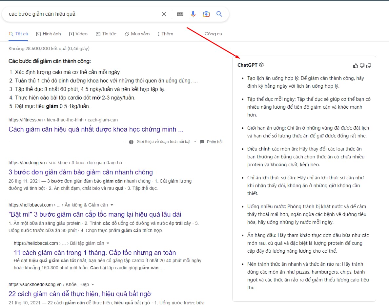Click inside the search query text field
Viewport: 389px width, 306px height.
point(82,14)
